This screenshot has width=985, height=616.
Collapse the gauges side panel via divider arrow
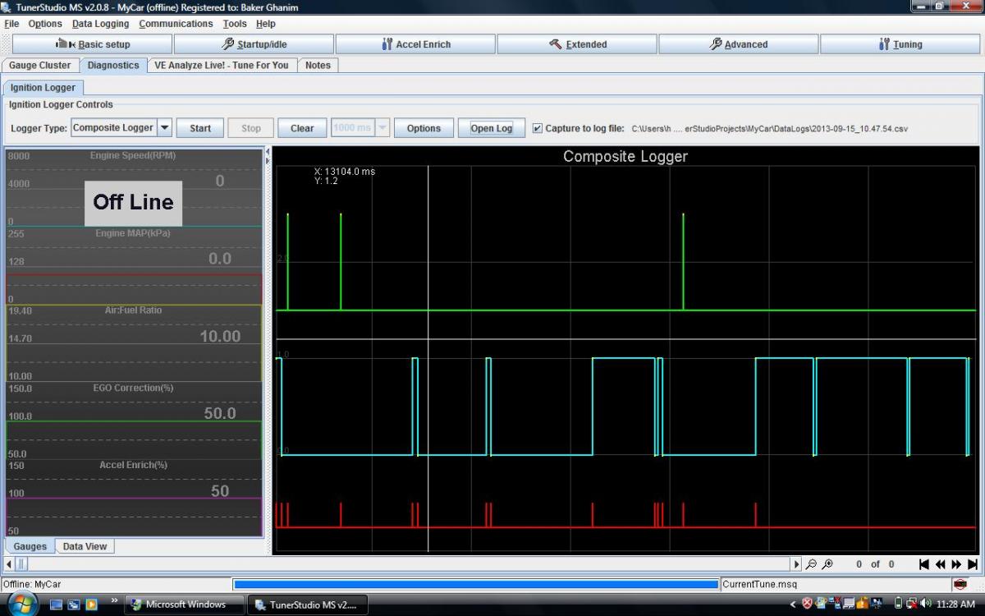tap(267, 152)
